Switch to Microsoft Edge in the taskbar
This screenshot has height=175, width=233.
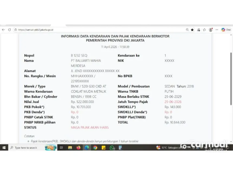pos(87,148)
